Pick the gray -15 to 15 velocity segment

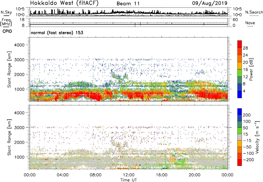(240, 137)
